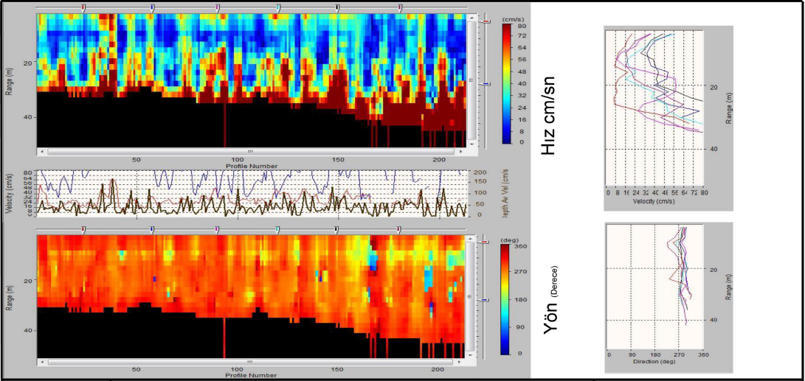This screenshot has width=805, height=381.
Task: Click down scroll arrow beside direction contour
Action: (470, 354)
